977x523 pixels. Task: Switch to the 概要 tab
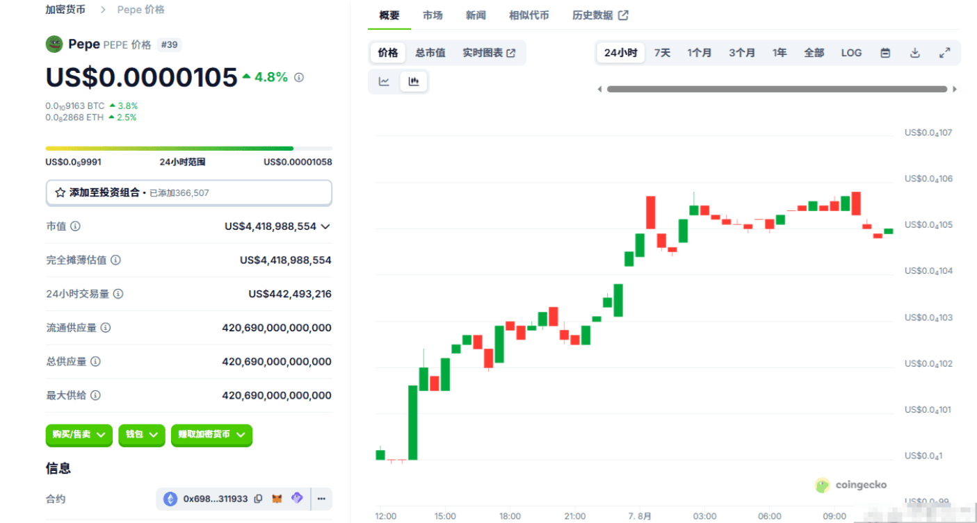click(389, 15)
